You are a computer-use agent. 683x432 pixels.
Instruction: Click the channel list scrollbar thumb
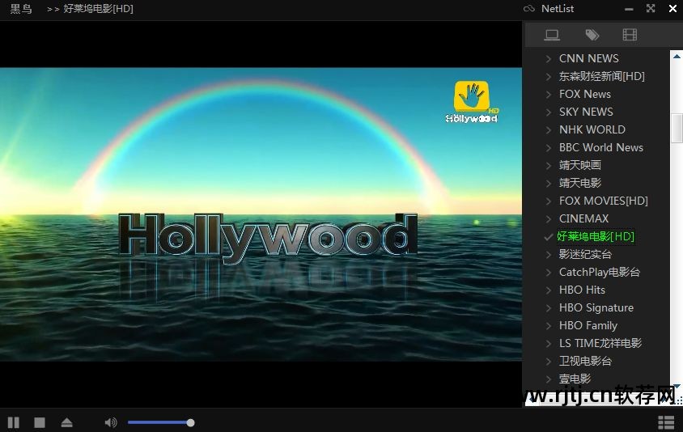(x=677, y=129)
